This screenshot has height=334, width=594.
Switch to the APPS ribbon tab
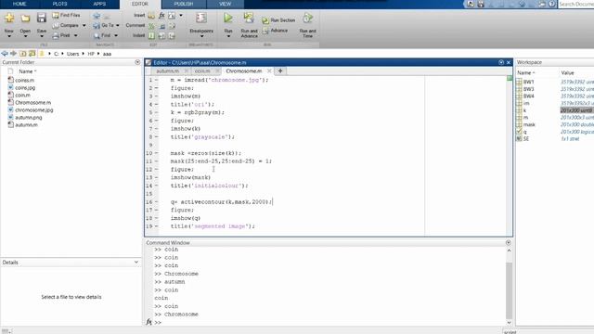click(99, 4)
